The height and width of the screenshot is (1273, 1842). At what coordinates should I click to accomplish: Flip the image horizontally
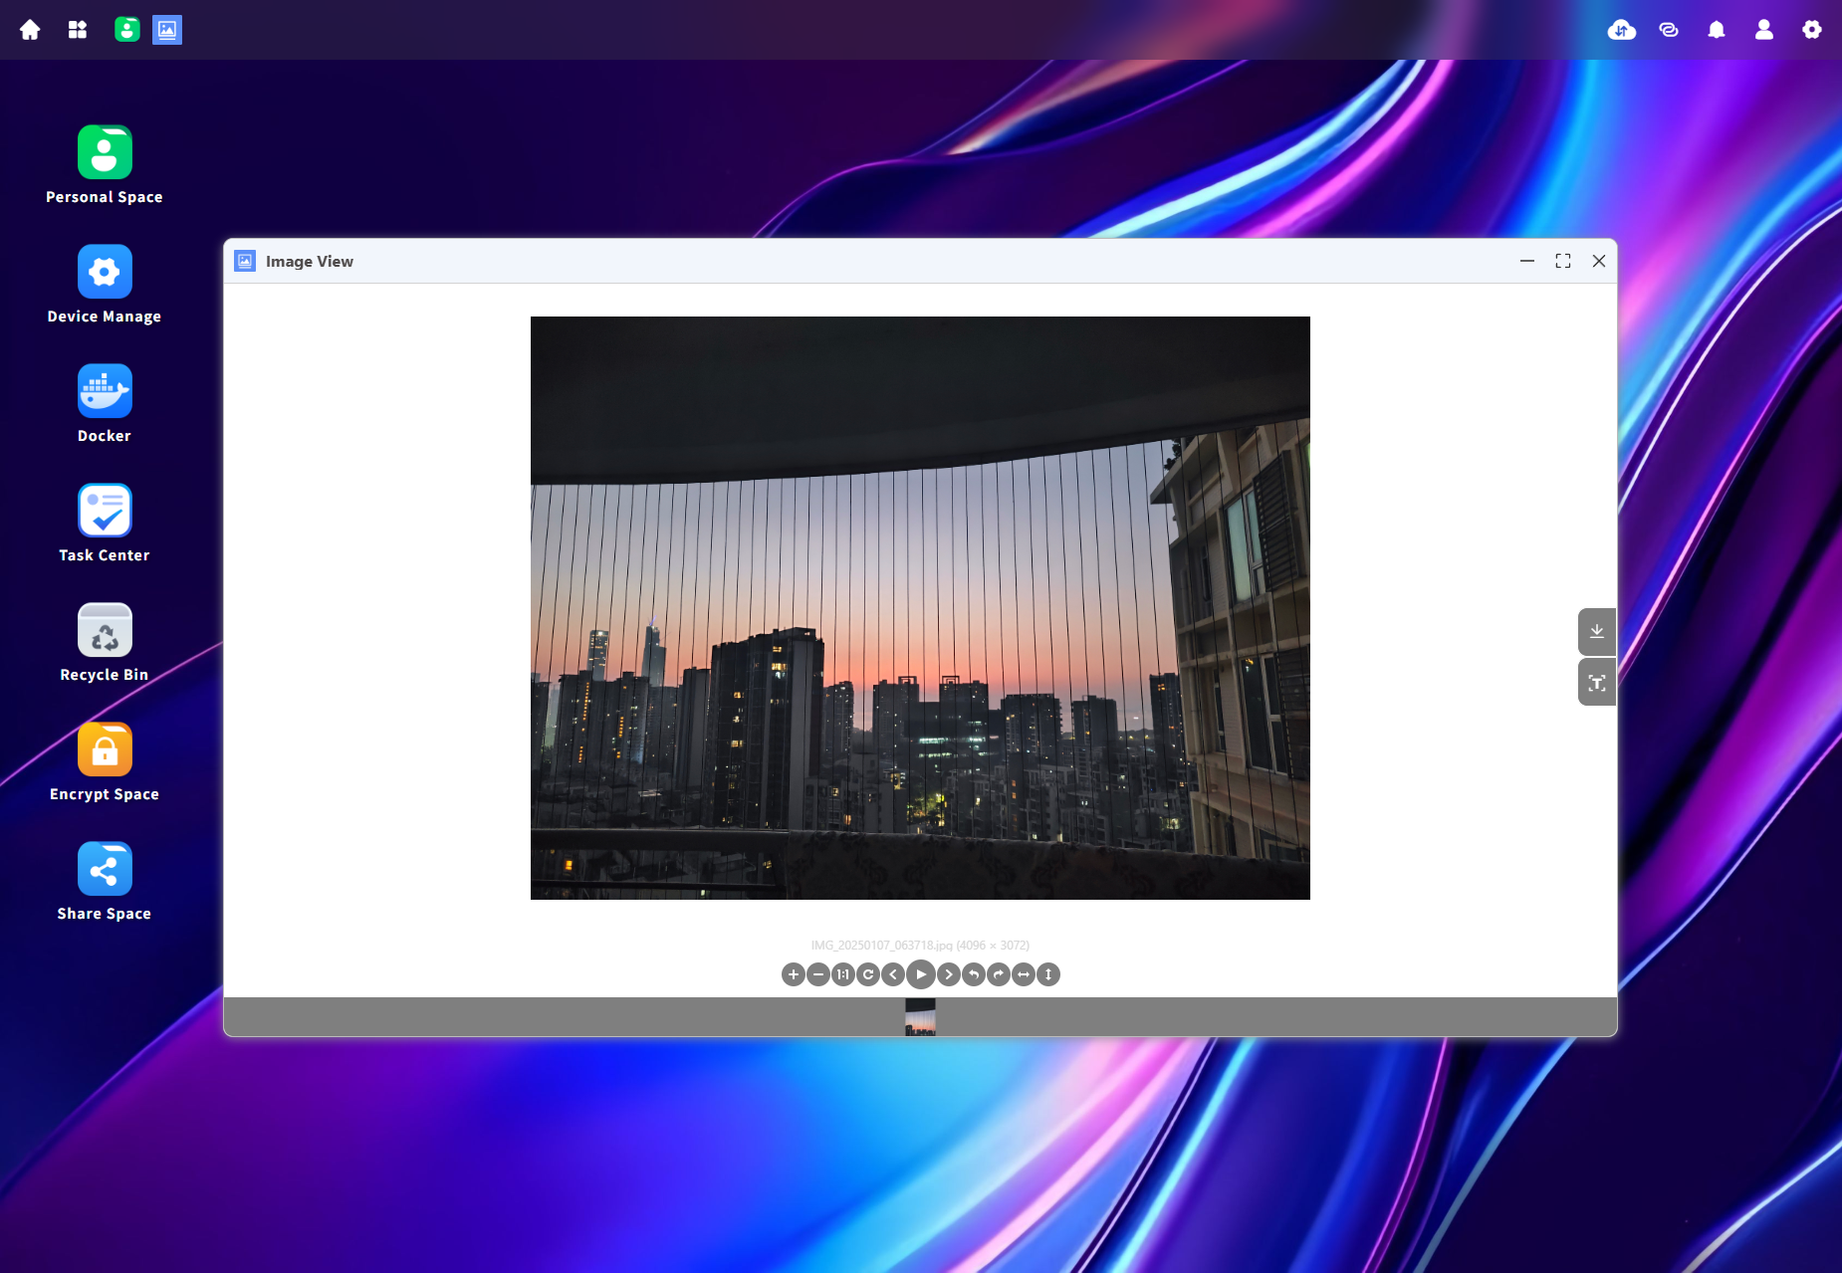pos(1024,974)
